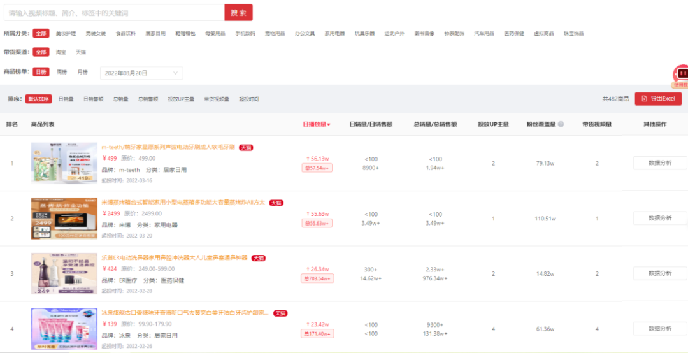Filter by 食品饮料 category
Viewport: 688px width, 353px height.
tap(125, 33)
